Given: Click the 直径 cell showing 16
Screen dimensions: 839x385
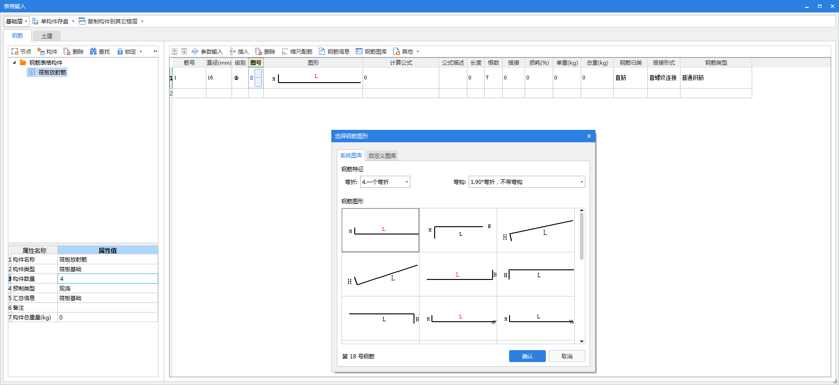Looking at the screenshot, I should 219,78.
